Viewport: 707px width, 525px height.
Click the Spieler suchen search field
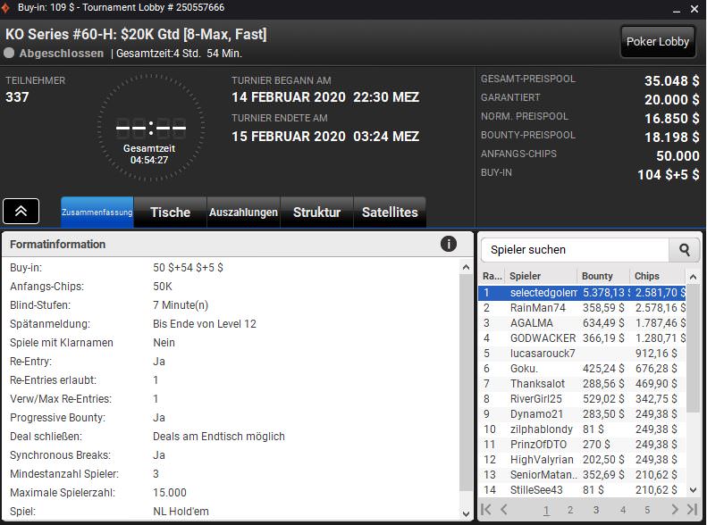tap(577, 250)
